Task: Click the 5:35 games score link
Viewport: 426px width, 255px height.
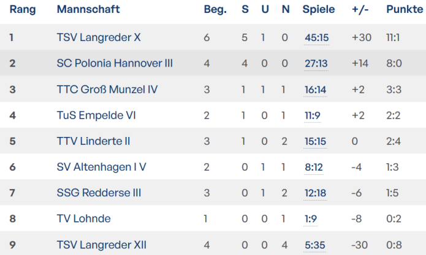Action: [x=314, y=245]
